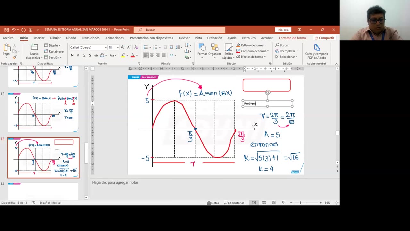This screenshot has height=231, width=410.
Task: Open text highlight color dropdown arrow
Action: pyautogui.click(x=127, y=55)
